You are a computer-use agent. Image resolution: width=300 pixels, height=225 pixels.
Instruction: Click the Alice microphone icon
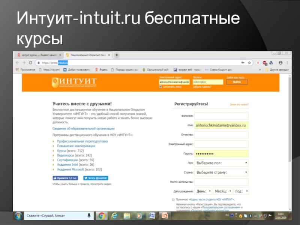click(x=89, y=216)
